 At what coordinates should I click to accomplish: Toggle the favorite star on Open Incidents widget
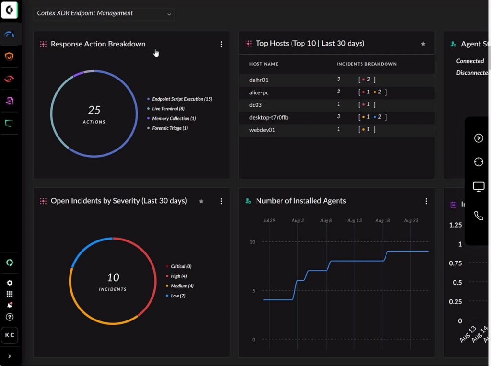[x=201, y=201]
